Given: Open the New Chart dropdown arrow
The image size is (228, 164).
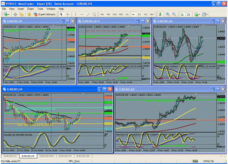Looking at the screenshot, I should pos(9,14).
